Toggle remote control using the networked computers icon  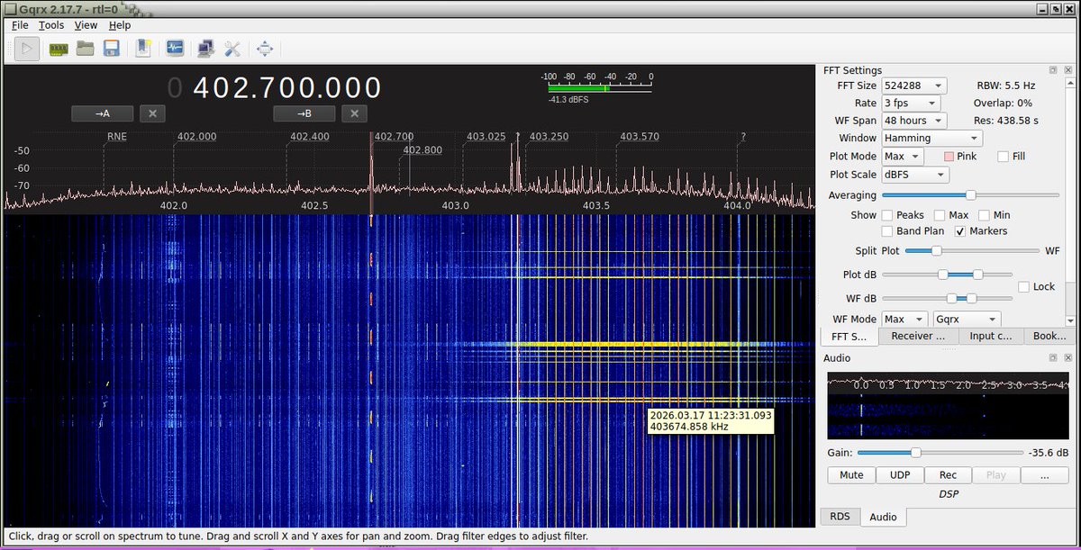[x=205, y=48]
